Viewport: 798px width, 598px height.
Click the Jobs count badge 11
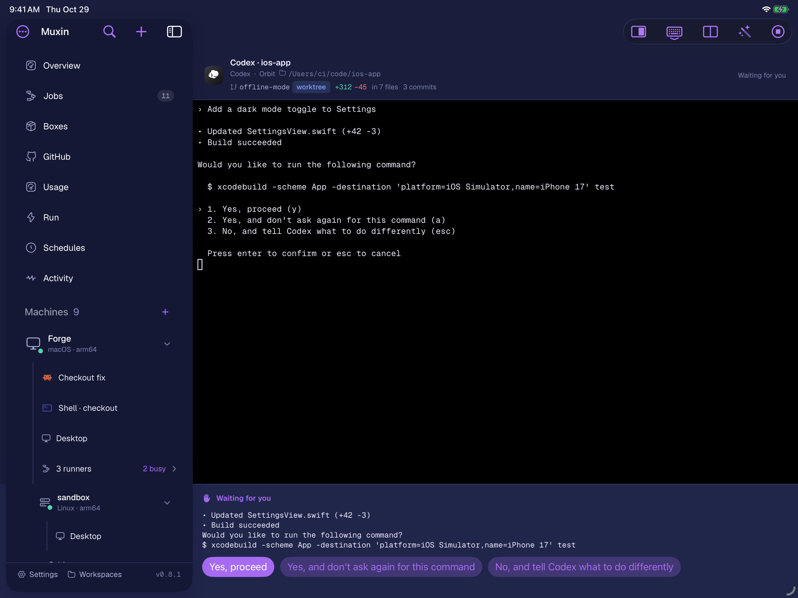tap(166, 96)
